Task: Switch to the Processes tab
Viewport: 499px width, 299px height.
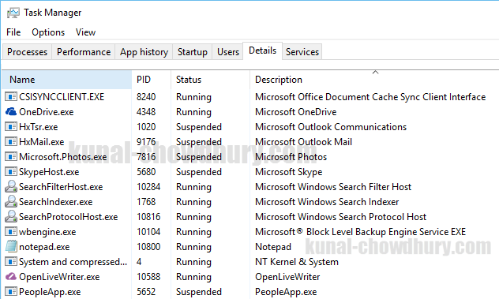Action: (x=27, y=52)
